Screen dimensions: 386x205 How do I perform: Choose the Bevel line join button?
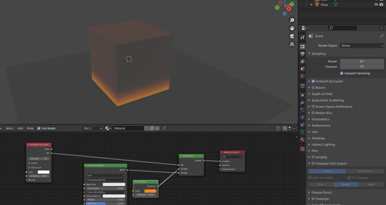click(x=371, y=185)
